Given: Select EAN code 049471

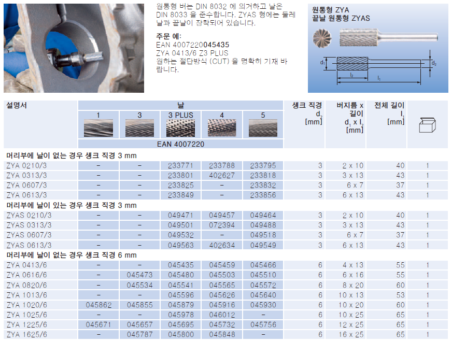Looking at the screenshot, I should click(x=180, y=215).
